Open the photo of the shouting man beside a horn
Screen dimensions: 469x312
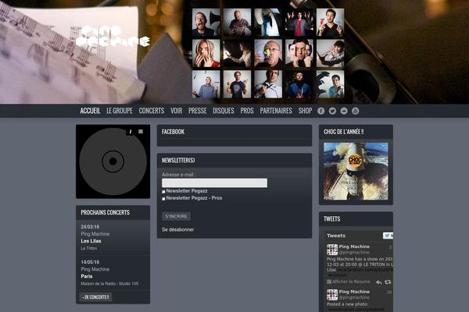pos(206,23)
